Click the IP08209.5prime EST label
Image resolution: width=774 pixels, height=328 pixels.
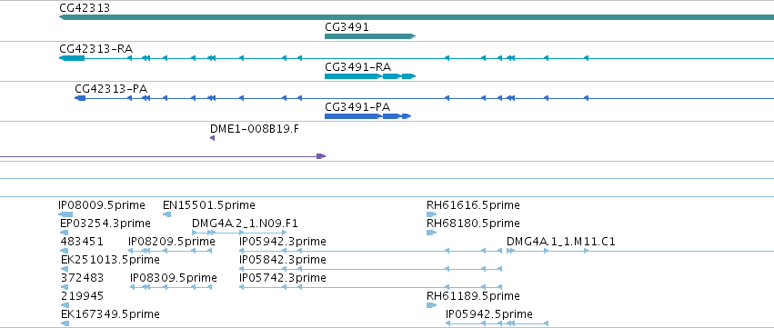(x=171, y=242)
